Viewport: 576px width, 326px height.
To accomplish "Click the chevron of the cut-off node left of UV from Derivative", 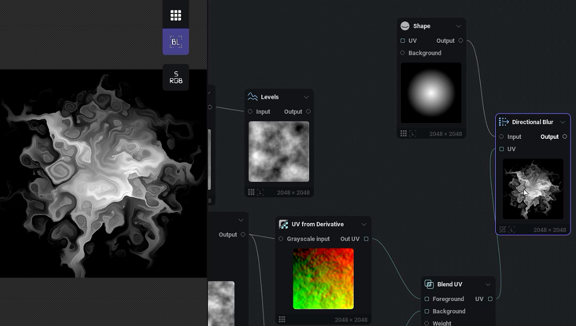I will click(x=241, y=220).
